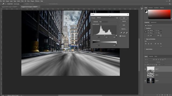Close the Levels dialog with X
The image size is (172, 96).
(x=128, y=14)
